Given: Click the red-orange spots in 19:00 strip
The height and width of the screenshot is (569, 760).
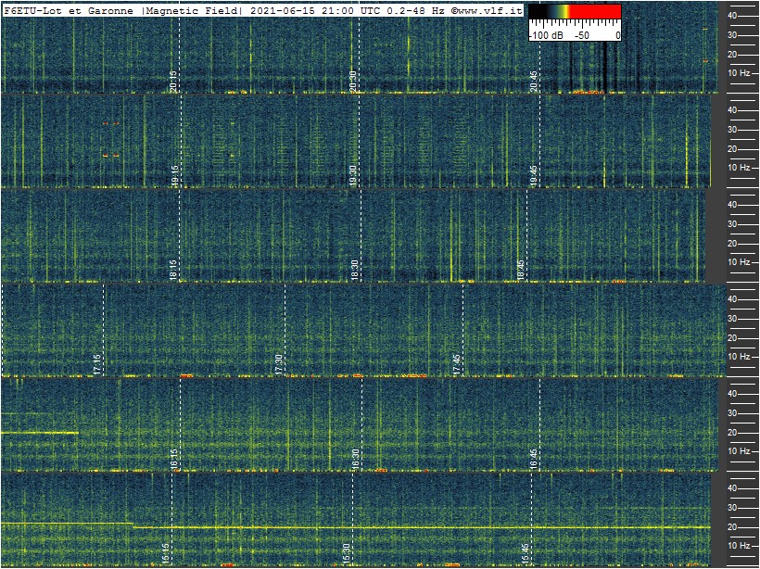Looking at the screenshot, I should 110,139.
